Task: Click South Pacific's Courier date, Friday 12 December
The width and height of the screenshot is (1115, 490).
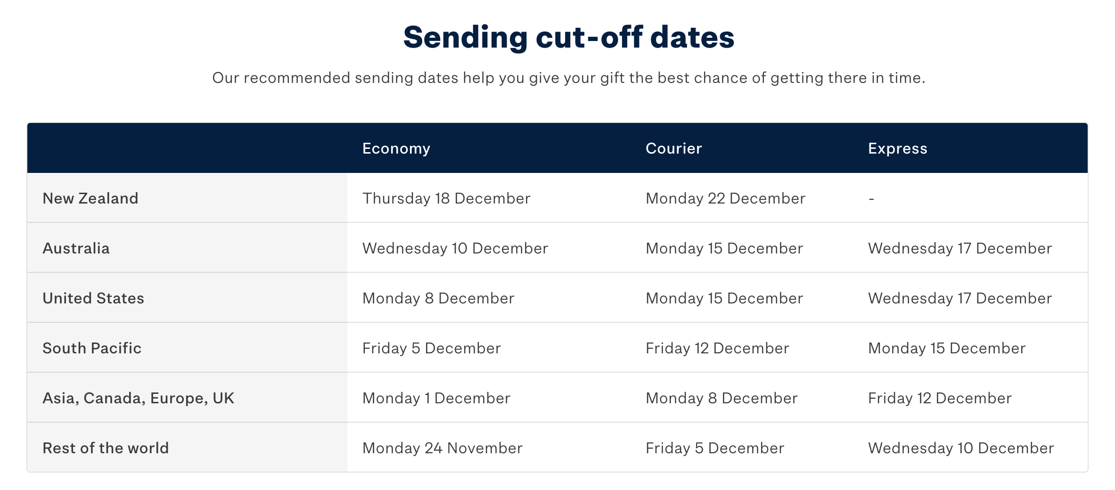Action: pyautogui.click(x=717, y=348)
